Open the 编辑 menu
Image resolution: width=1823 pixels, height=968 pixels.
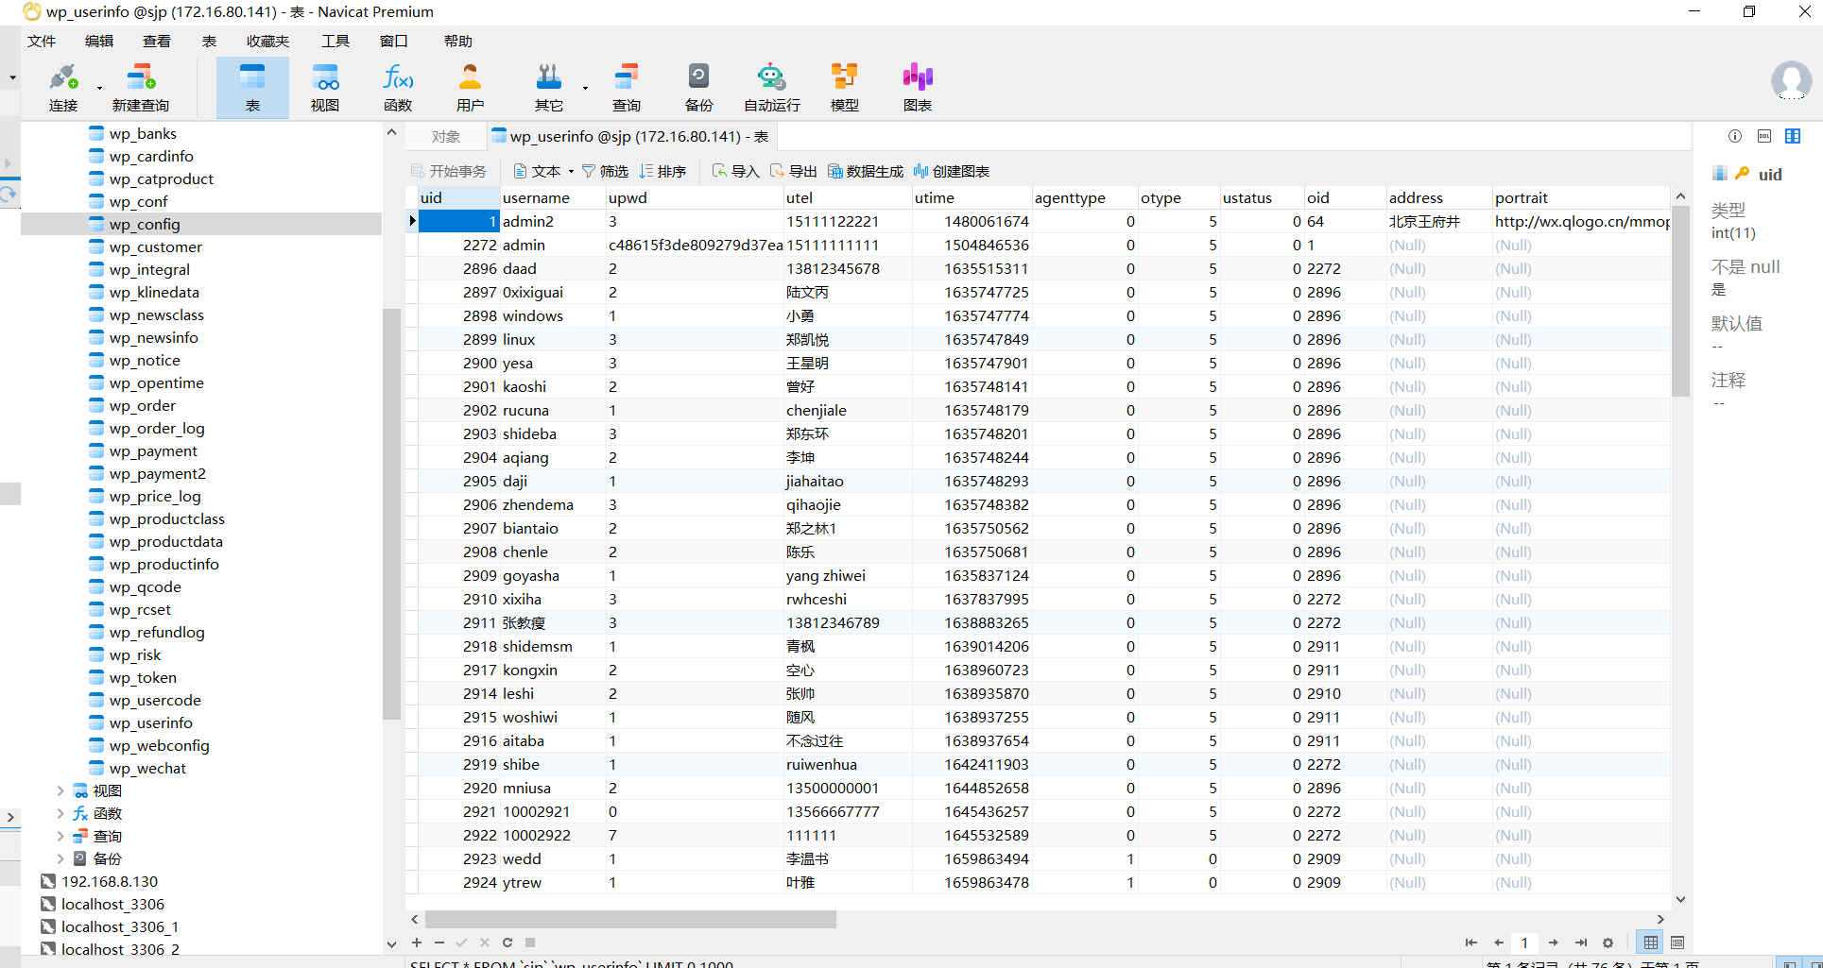coord(99,41)
